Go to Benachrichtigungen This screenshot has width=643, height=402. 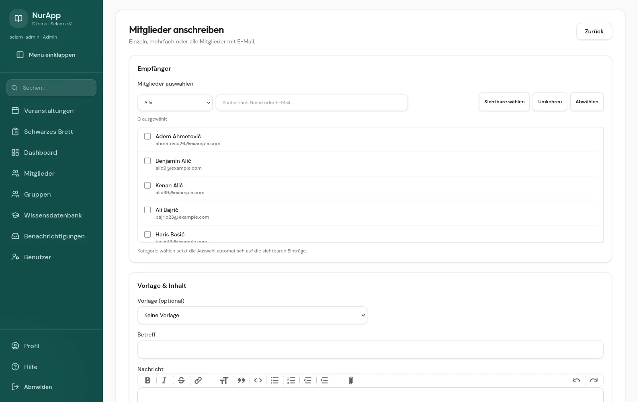point(51,236)
